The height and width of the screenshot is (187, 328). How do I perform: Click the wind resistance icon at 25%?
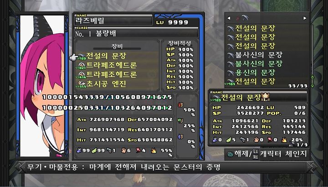click(180, 121)
